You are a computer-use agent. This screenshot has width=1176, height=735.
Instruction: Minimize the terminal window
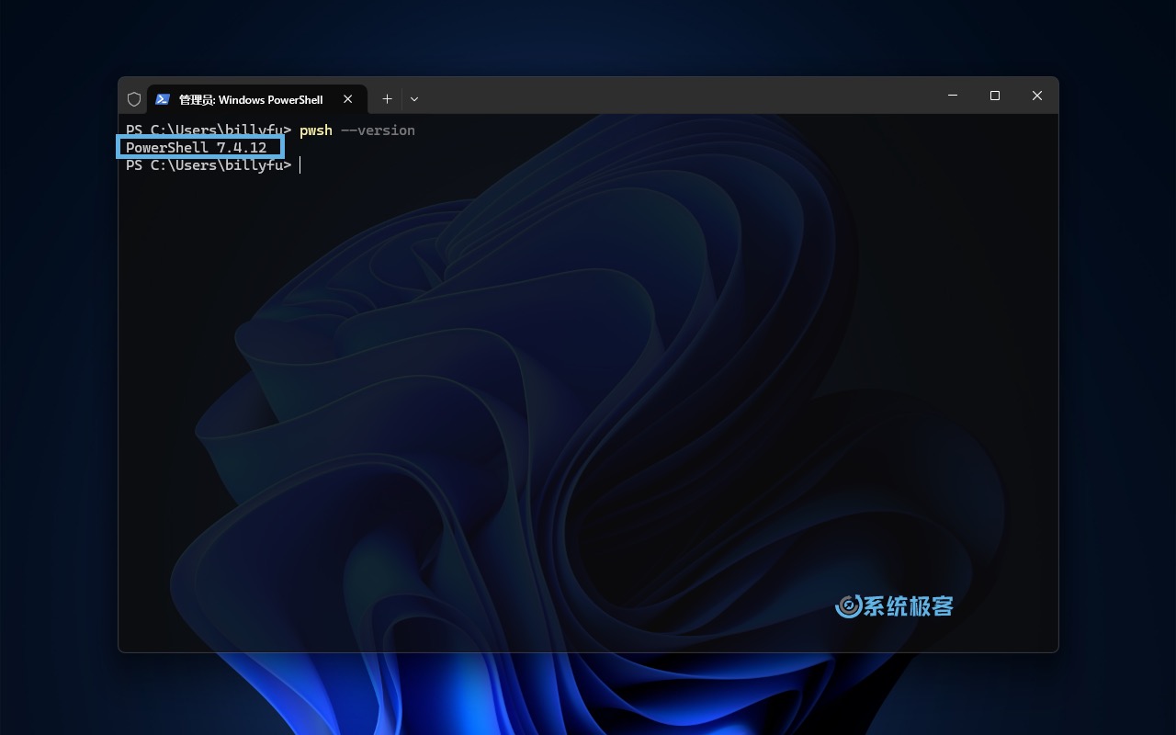tap(953, 96)
